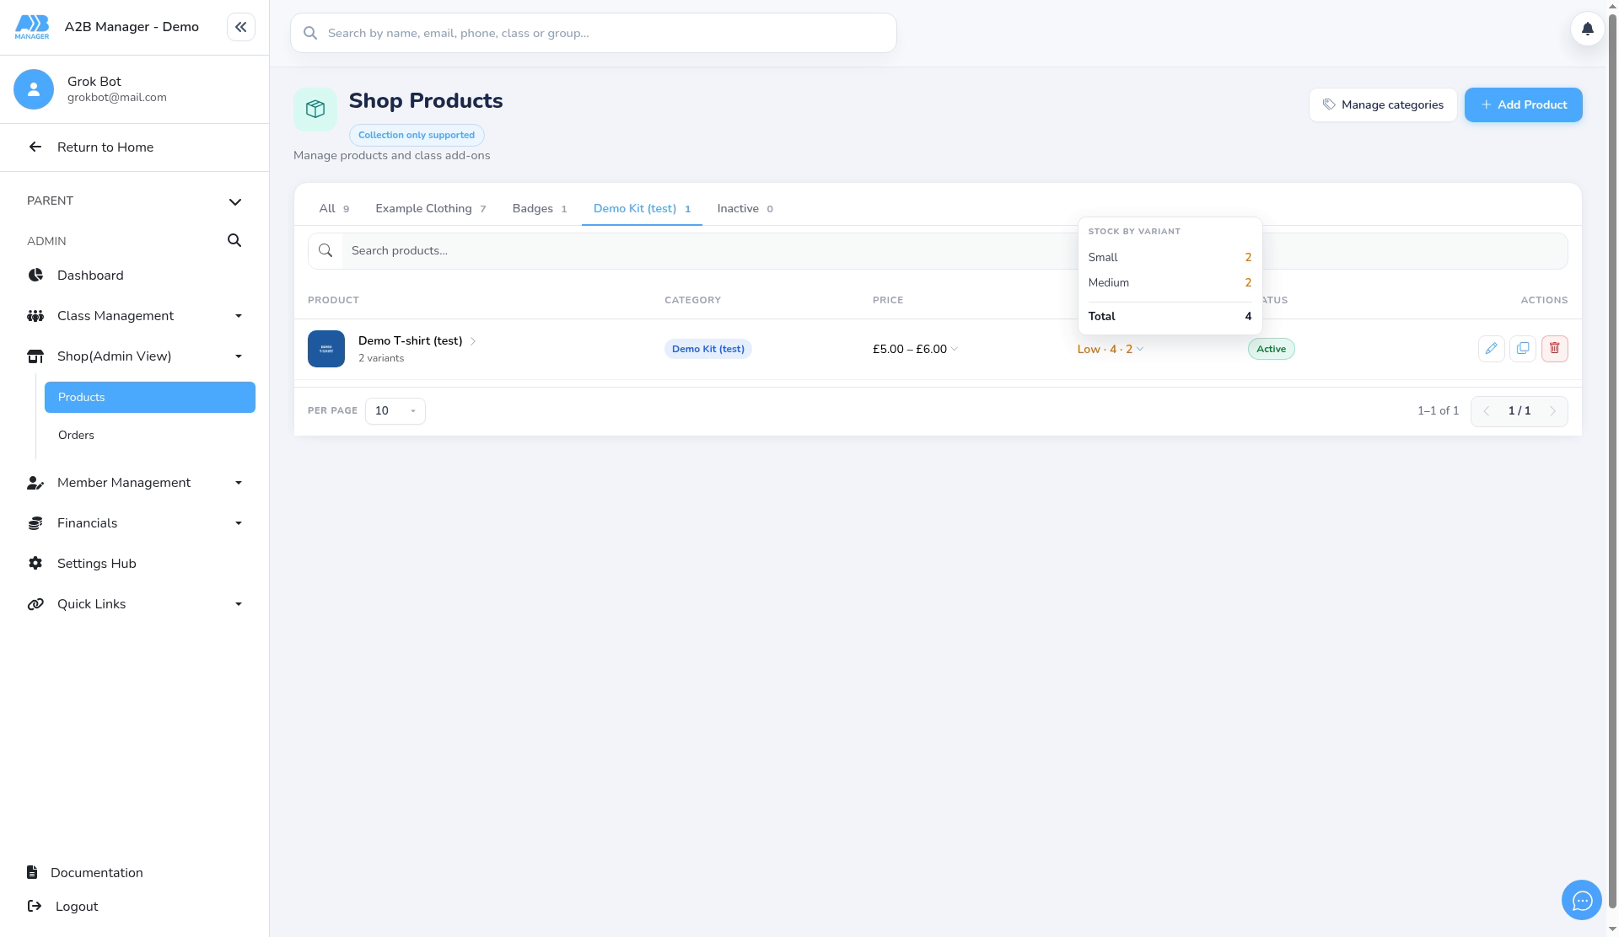
Task: Click the Add Product button
Action: coord(1523,105)
